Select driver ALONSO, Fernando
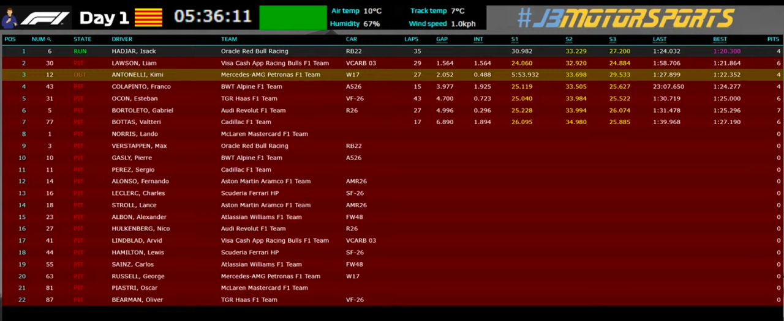This screenshot has height=321, width=784. [x=140, y=182]
